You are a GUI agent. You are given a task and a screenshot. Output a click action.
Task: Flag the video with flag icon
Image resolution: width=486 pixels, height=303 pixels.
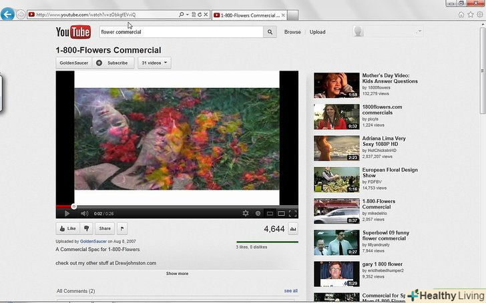(122, 228)
